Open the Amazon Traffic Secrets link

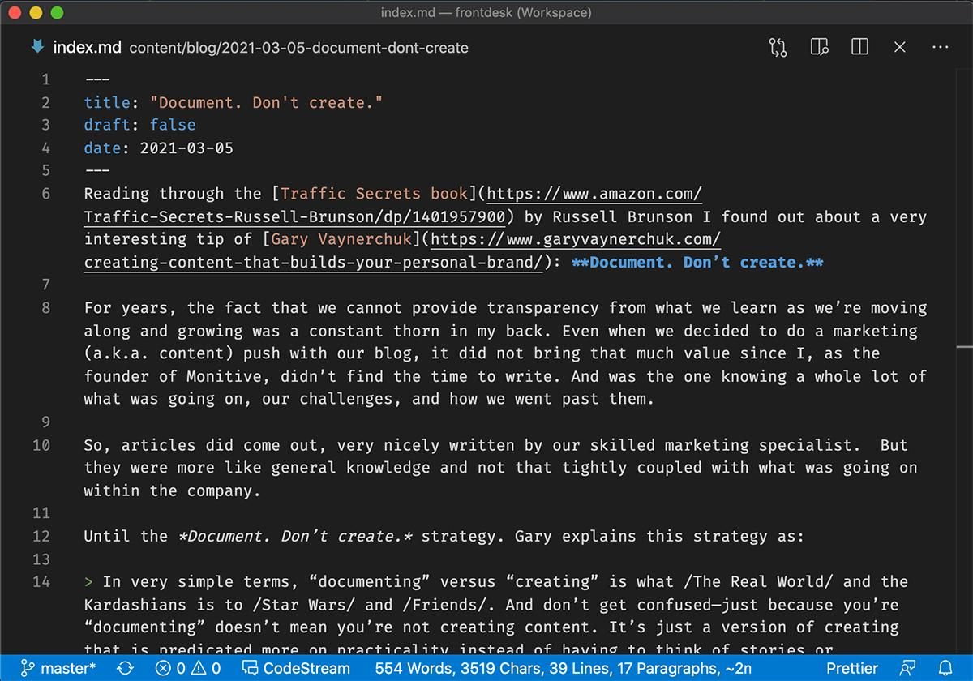tap(593, 194)
